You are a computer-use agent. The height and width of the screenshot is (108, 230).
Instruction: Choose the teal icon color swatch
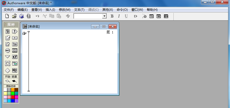[16, 93]
